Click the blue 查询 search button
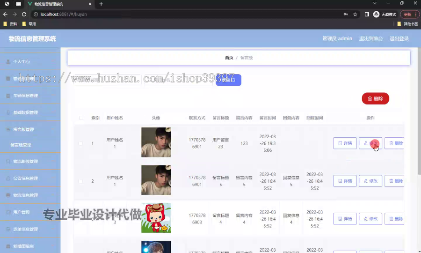Viewport: 421px width, 253px height. click(x=228, y=80)
